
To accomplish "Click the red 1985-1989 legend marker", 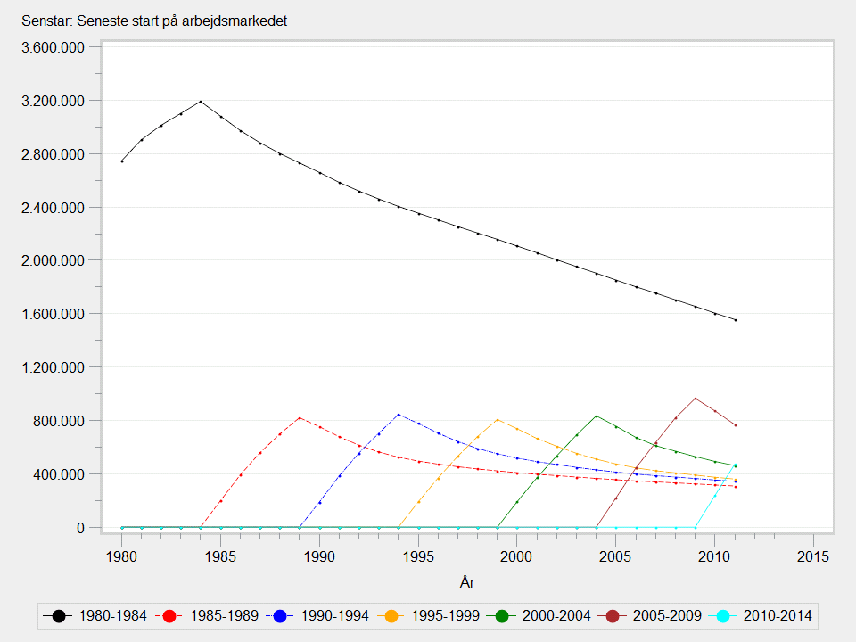I will point(170,615).
